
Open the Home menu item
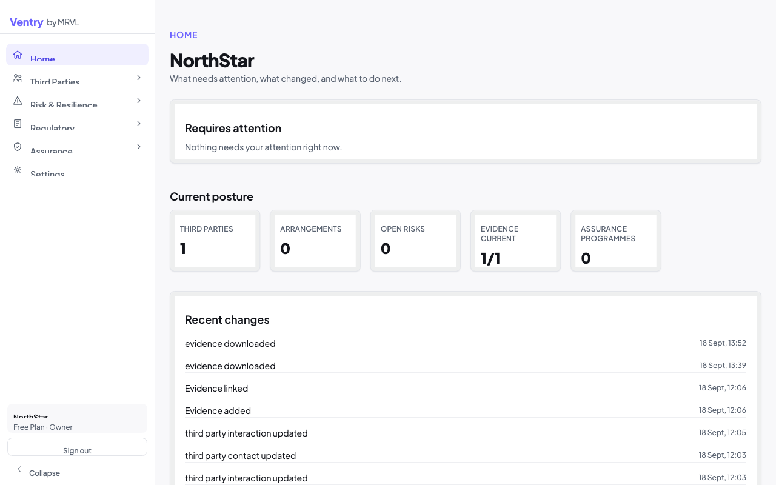click(x=77, y=55)
